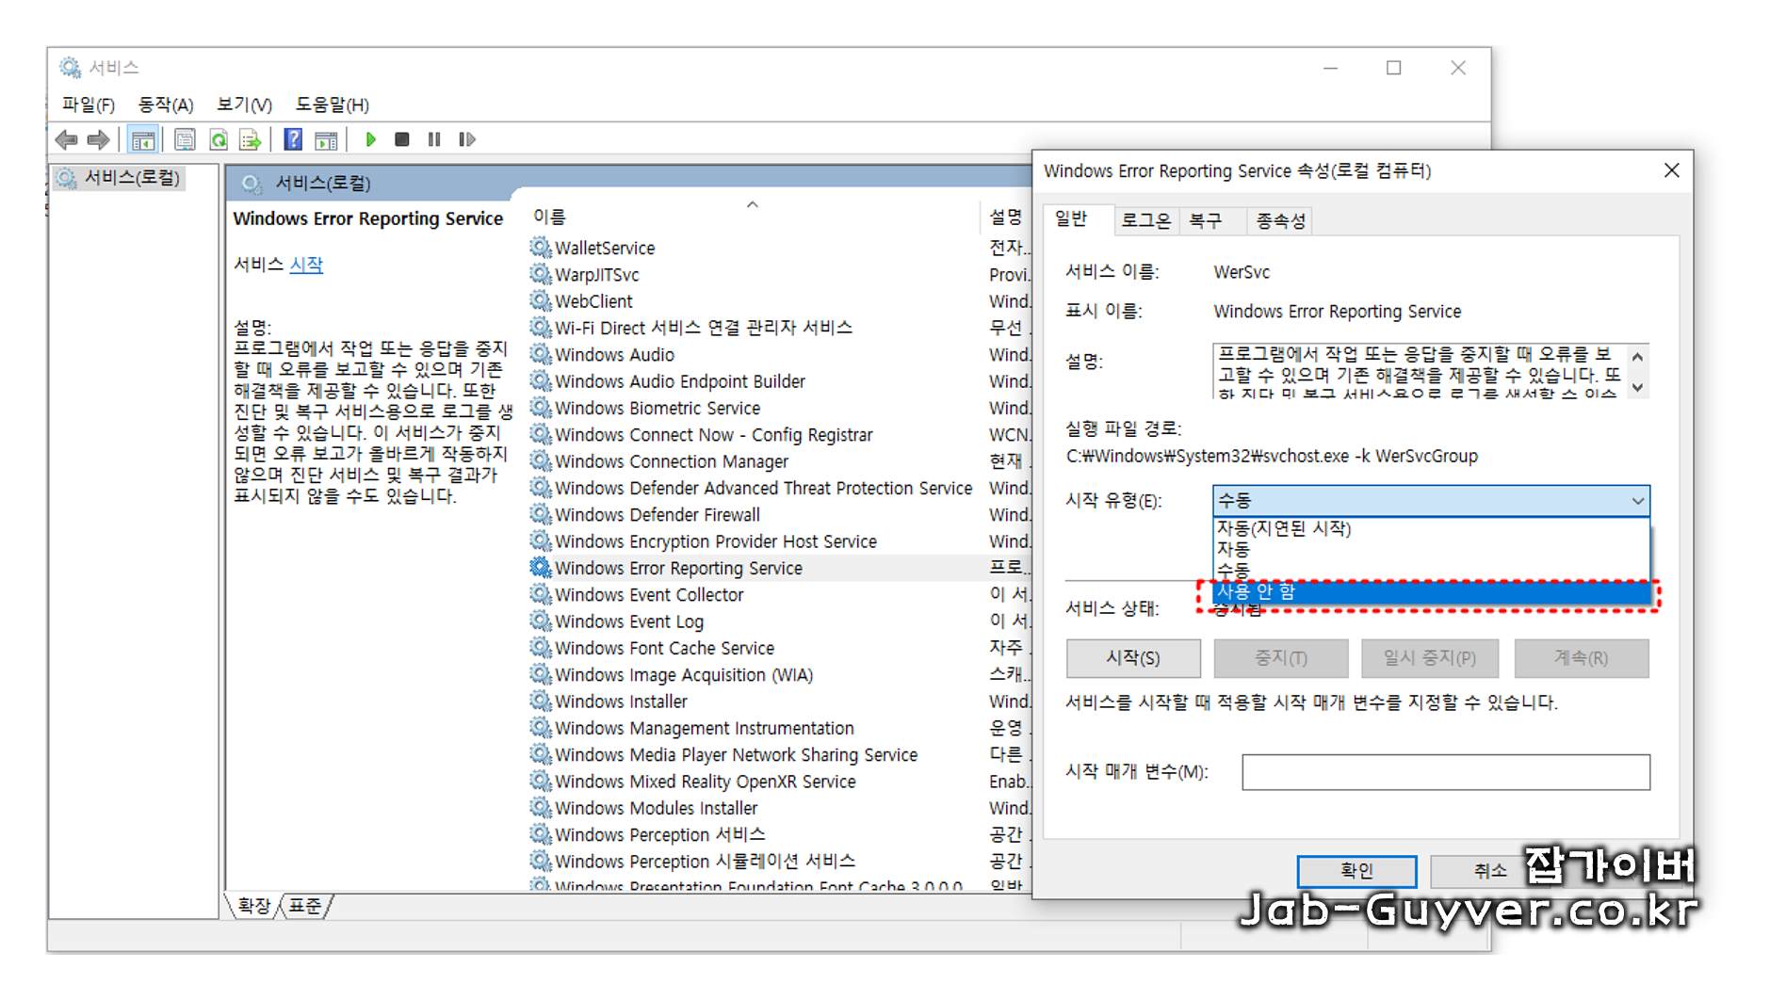Confirm with the 확인 button

tap(1356, 871)
